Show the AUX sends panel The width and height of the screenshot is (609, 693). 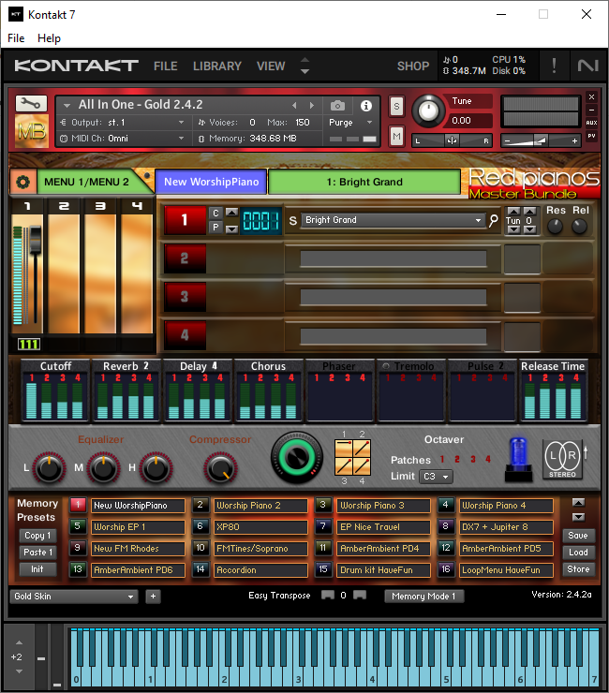[591, 123]
